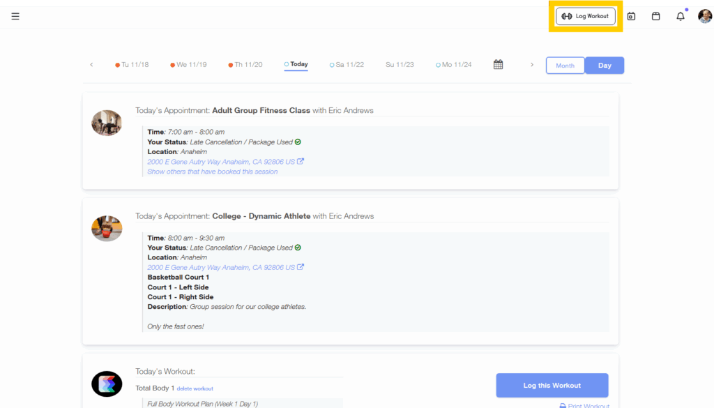Image resolution: width=714 pixels, height=408 pixels.
Task: Open the notifications bell
Action: click(x=681, y=17)
